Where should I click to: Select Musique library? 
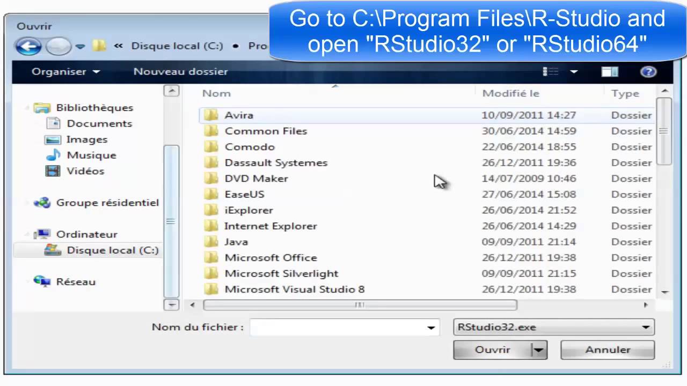point(91,155)
